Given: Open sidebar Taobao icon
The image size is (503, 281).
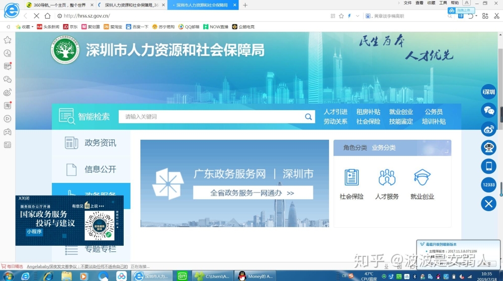Looking at the screenshot, I should [8, 106].
